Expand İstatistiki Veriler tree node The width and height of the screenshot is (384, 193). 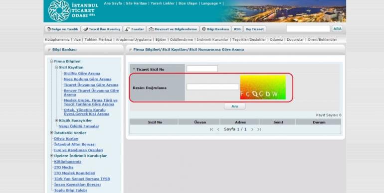52,133
